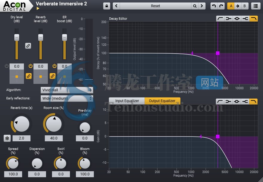Viewport: 263px width, 182px height.
Task: Click the Bloom value field
Action: (x=85, y=174)
